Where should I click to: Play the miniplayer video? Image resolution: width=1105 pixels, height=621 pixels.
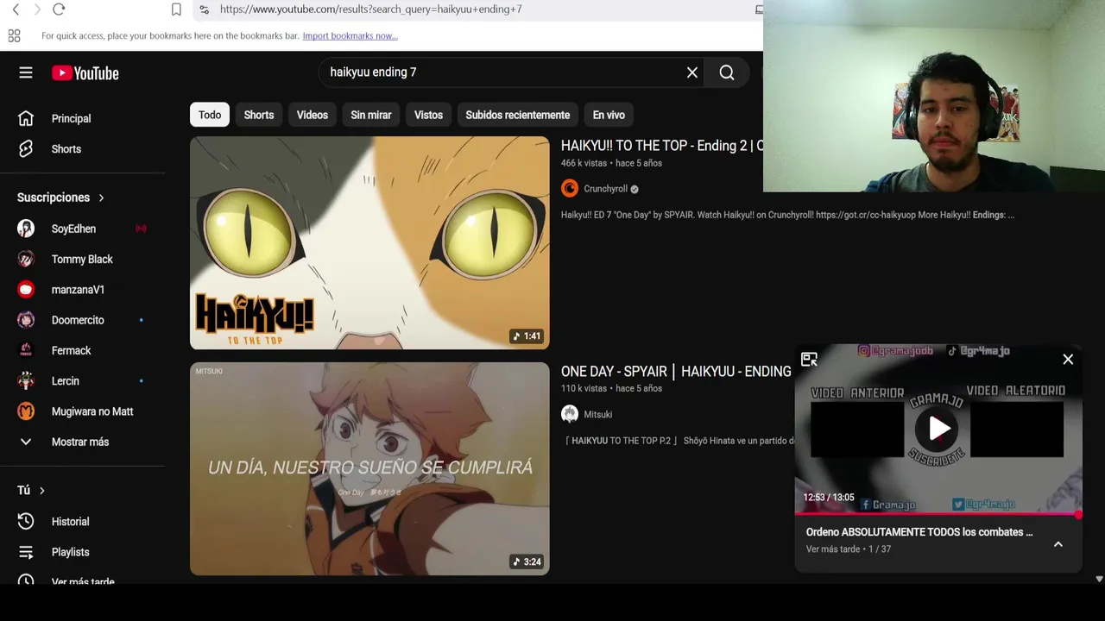click(x=938, y=429)
